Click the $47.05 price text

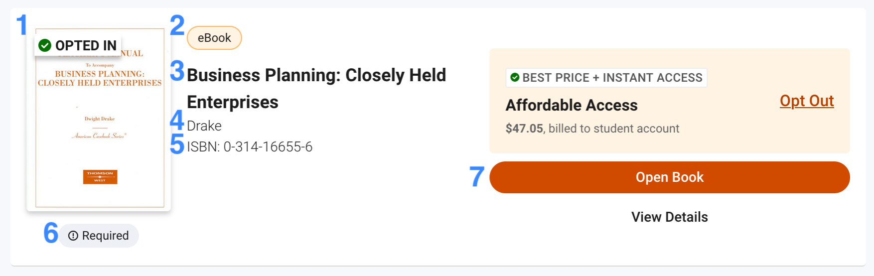[524, 129]
